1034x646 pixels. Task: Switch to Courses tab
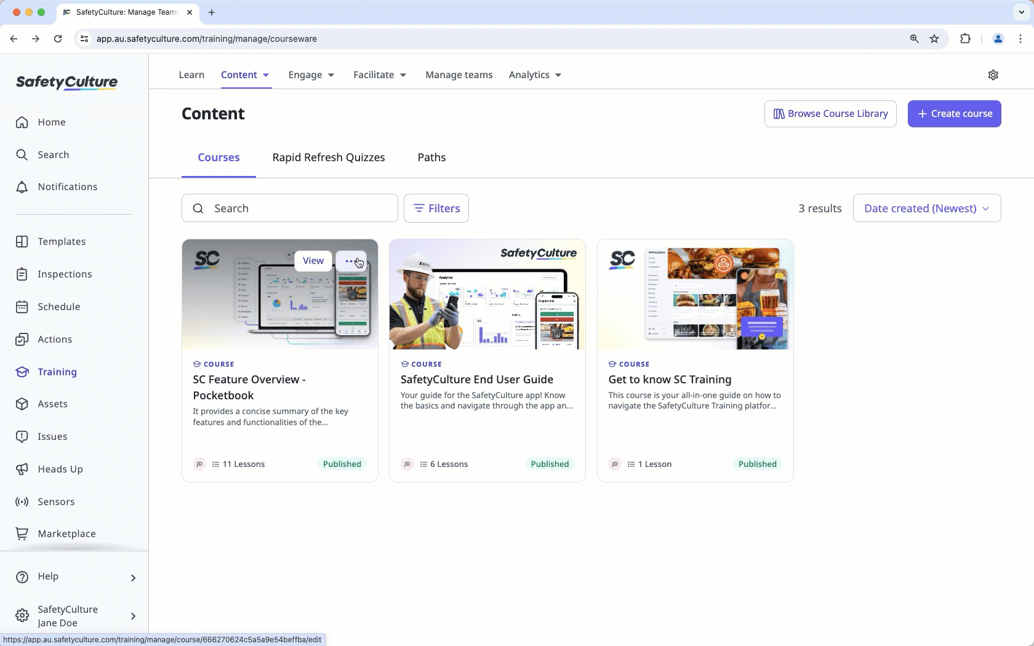(218, 158)
